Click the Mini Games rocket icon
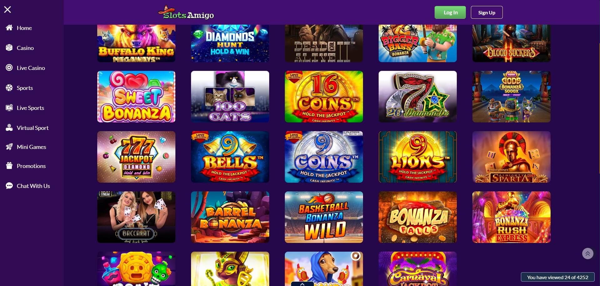 [9, 147]
